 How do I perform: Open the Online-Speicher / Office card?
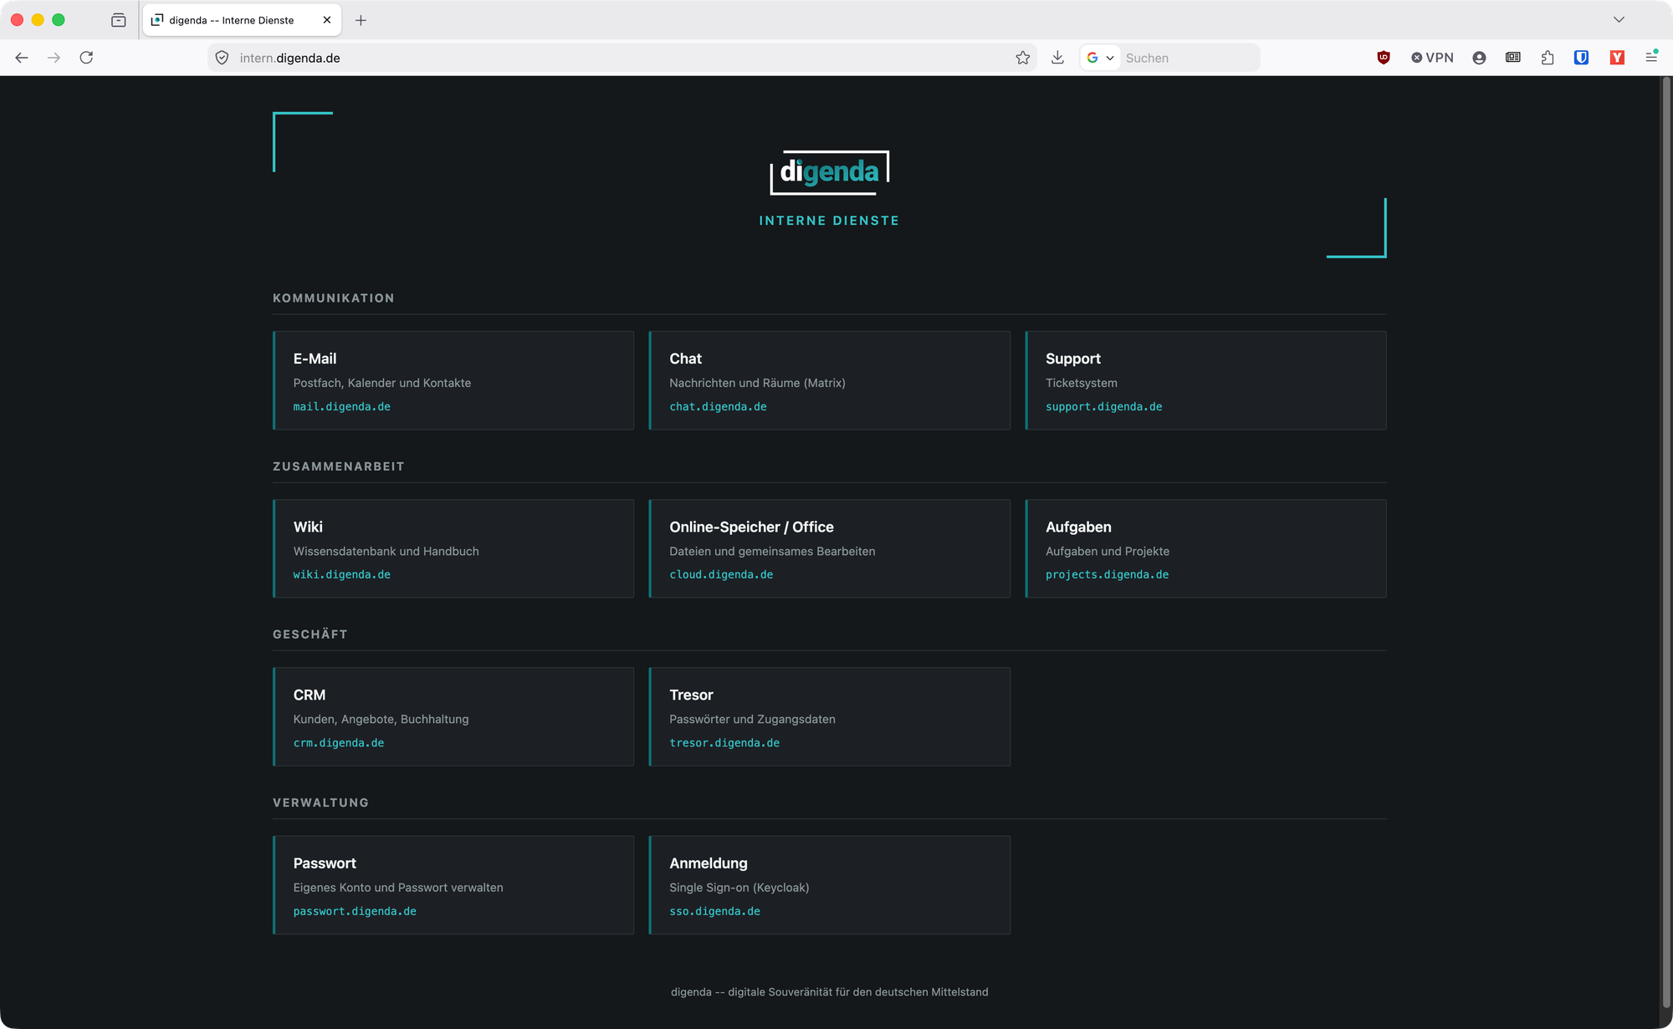[x=830, y=548]
